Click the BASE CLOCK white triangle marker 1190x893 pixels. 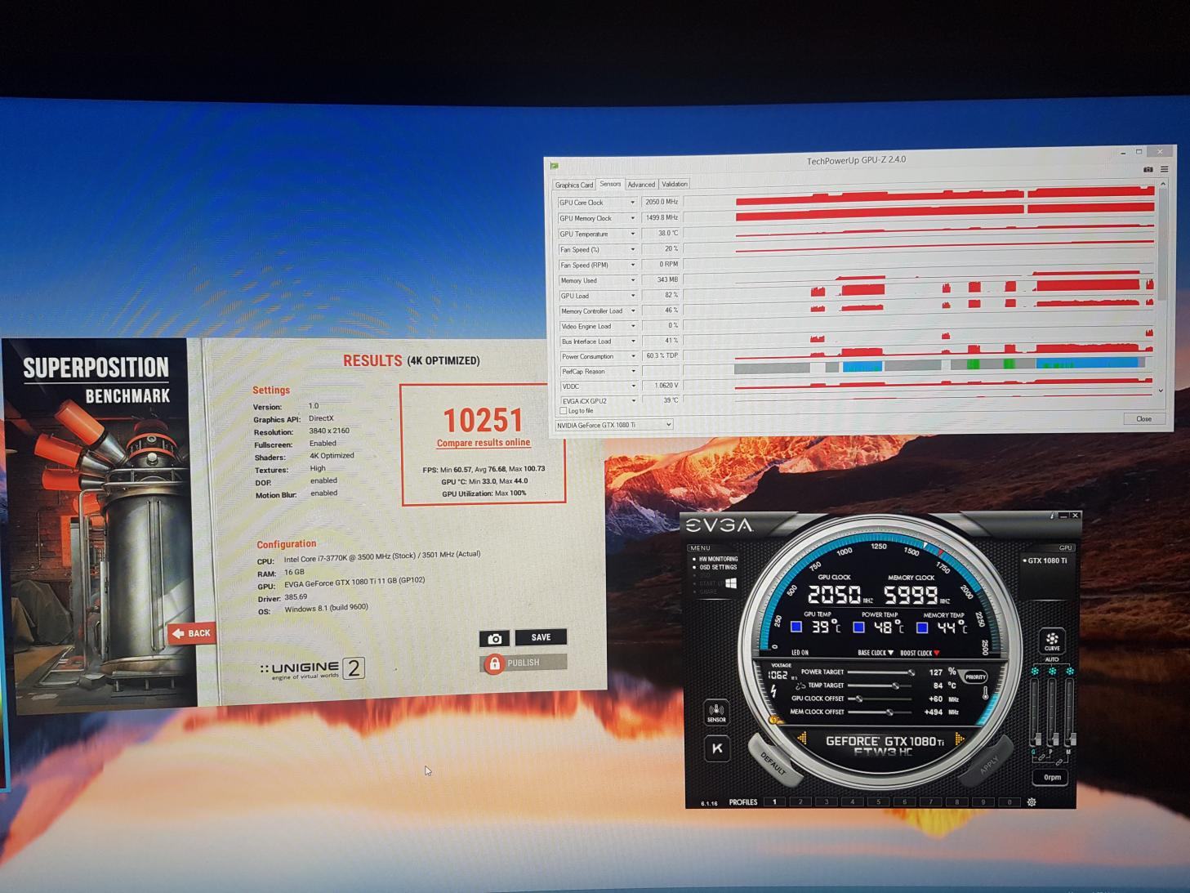point(890,653)
